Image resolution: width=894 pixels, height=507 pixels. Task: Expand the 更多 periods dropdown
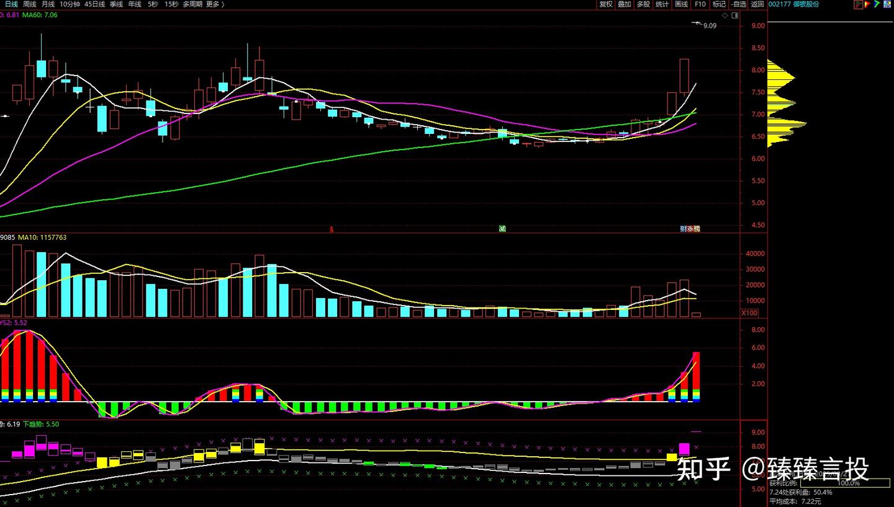click(x=215, y=4)
